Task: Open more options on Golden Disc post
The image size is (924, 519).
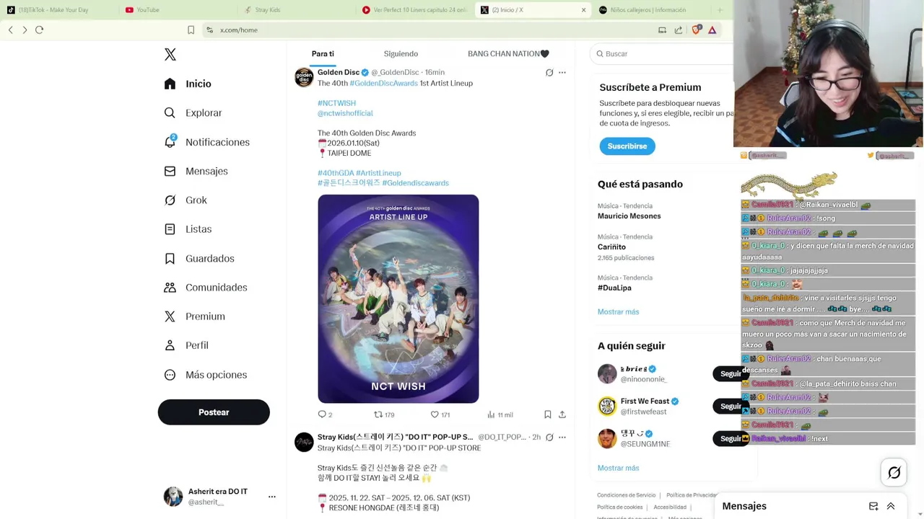Action: point(562,73)
